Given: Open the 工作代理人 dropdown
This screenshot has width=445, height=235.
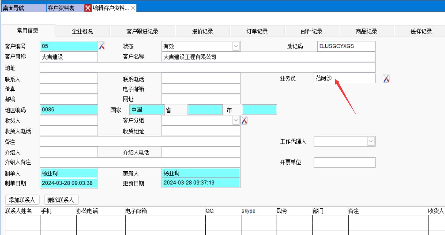Looking at the screenshot, I should [371, 141].
